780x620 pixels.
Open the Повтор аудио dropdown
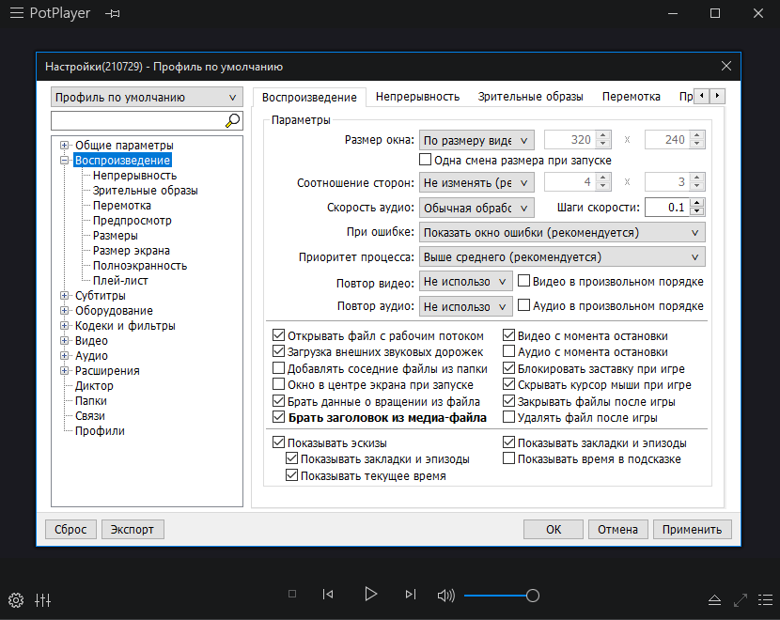pos(465,306)
